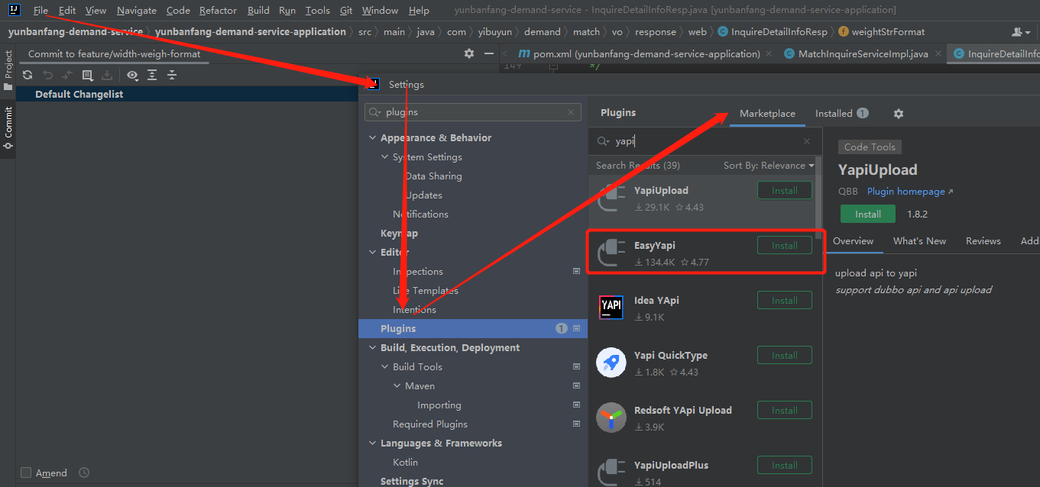Clear the 'yapi' marketplace search field
This screenshot has width=1040, height=487.
pos(807,141)
